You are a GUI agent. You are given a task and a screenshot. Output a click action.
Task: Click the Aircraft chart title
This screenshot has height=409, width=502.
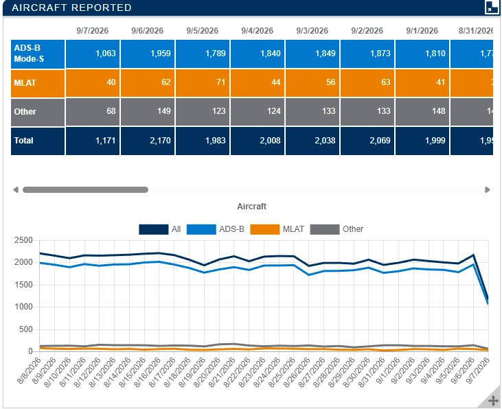[251, 207]
